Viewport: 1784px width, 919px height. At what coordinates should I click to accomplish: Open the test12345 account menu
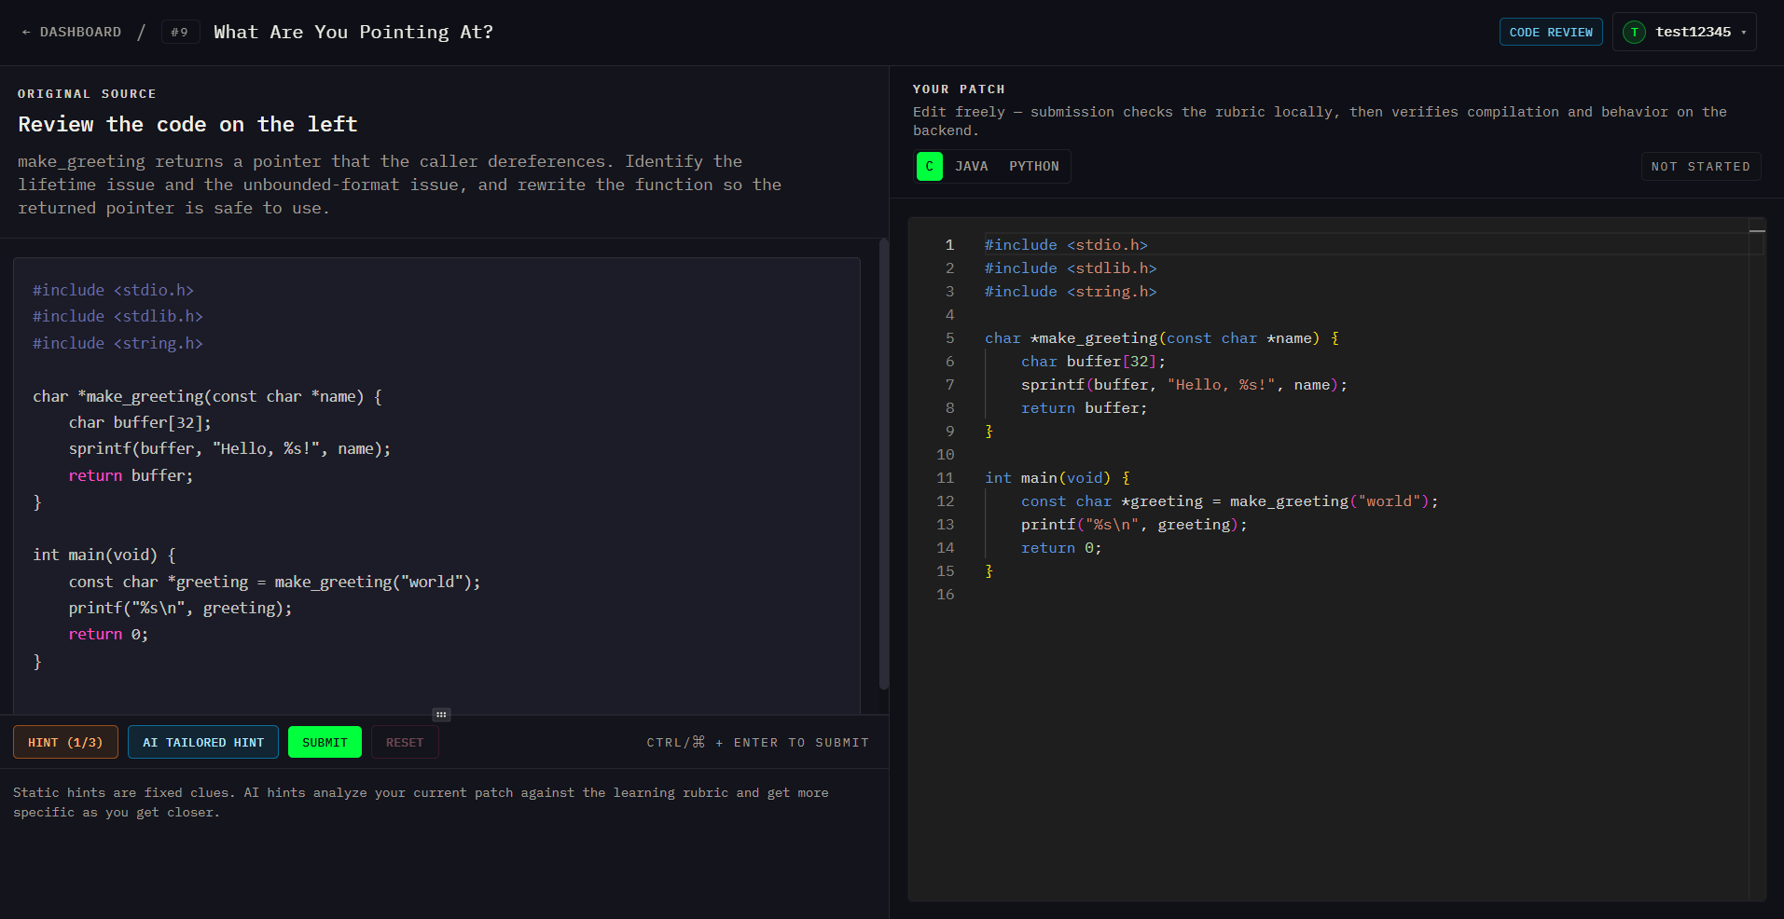[x=1684, y=33]
